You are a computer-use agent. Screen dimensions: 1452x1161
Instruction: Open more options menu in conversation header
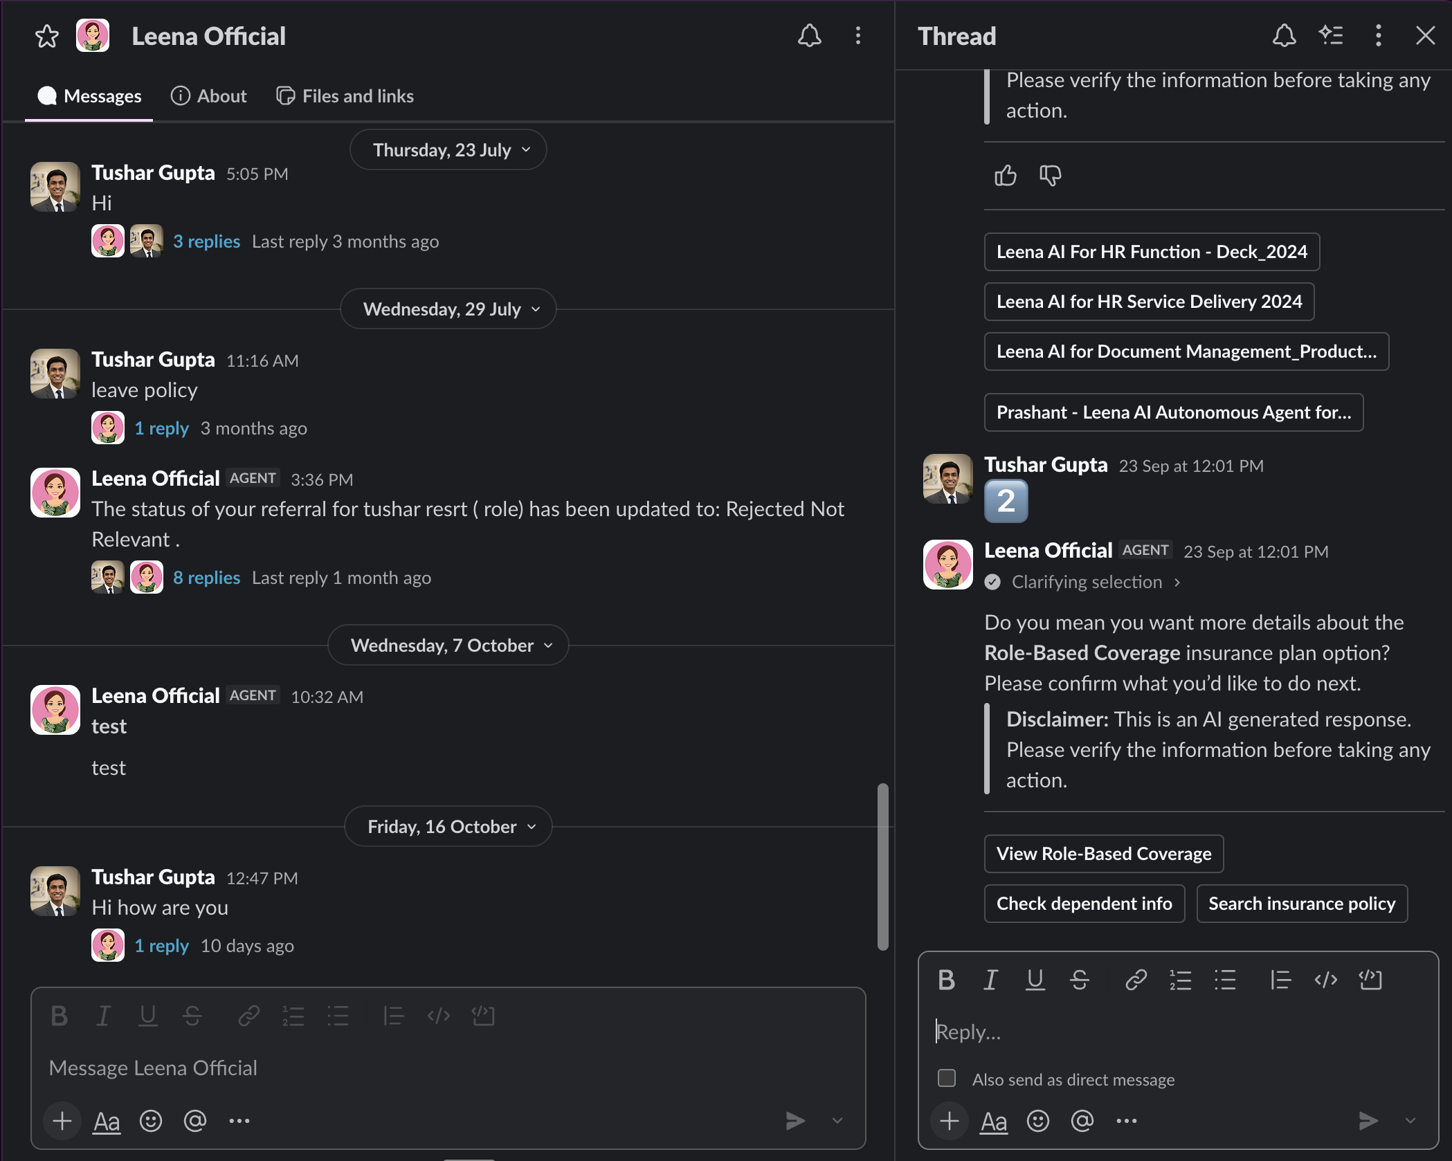point(858,36)
